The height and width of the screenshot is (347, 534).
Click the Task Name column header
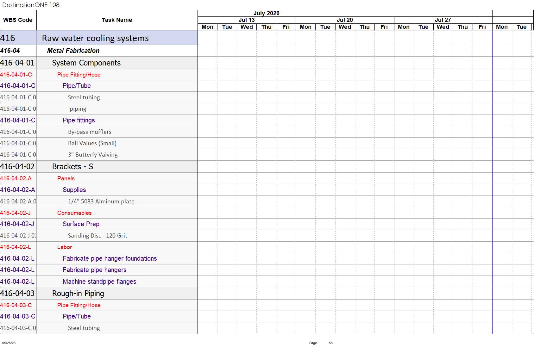click(117, 20)
